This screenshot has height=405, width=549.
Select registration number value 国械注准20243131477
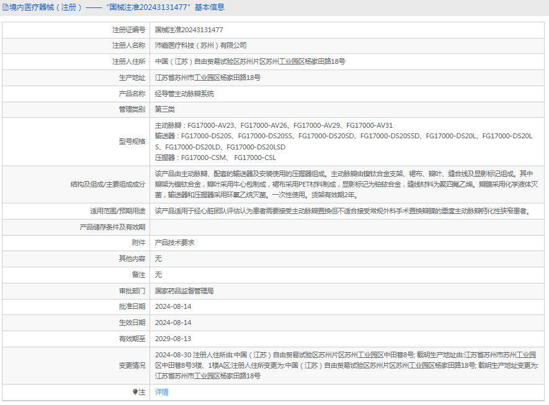pyautogui.click(x=189, y=30)
